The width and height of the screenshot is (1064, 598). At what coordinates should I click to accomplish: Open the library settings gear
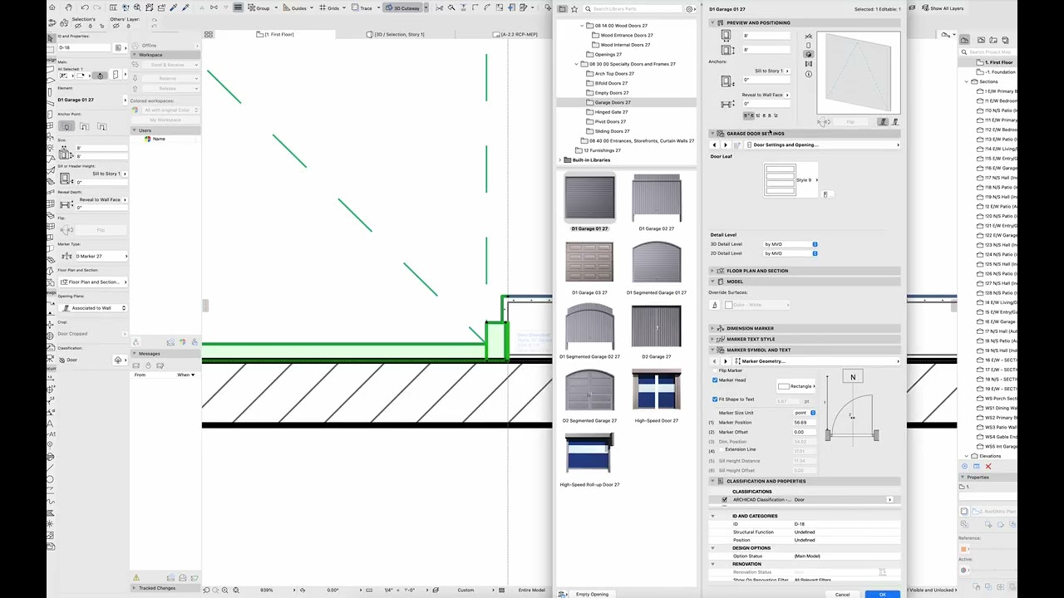[689, 9]
